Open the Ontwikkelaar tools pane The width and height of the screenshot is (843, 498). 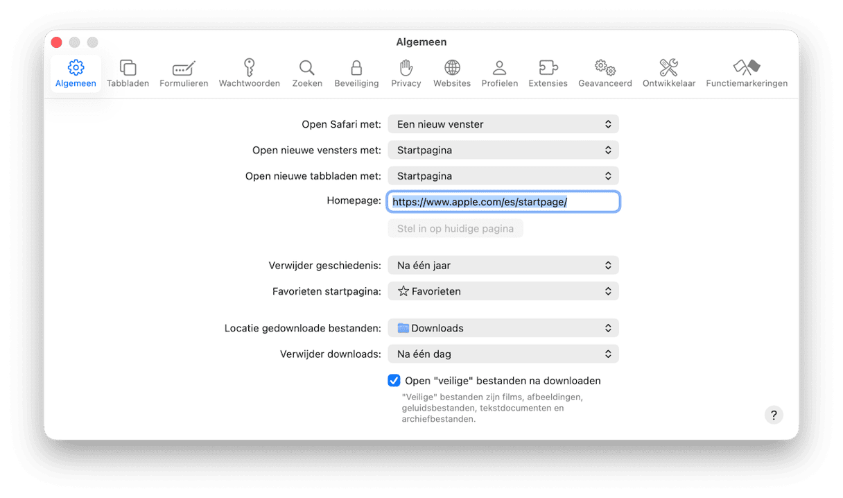point(669,74)
